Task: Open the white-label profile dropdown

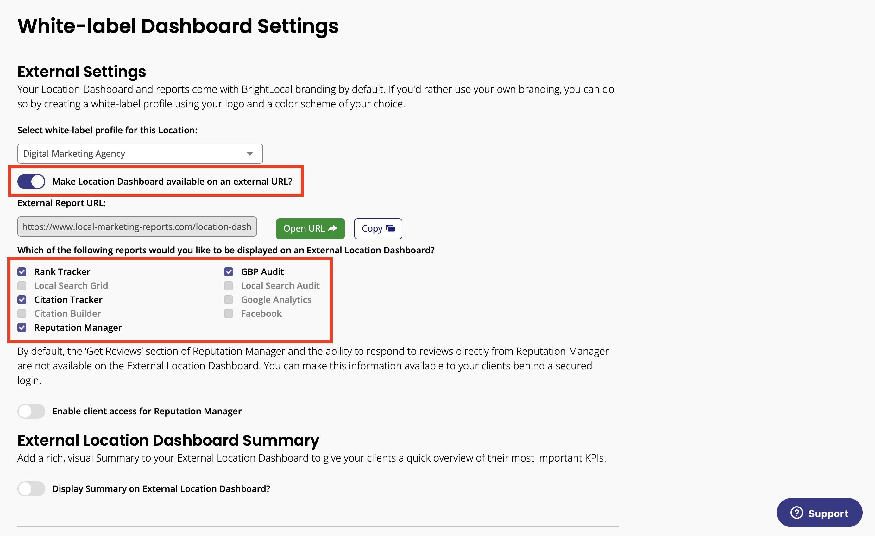Action: coord(140,154)
